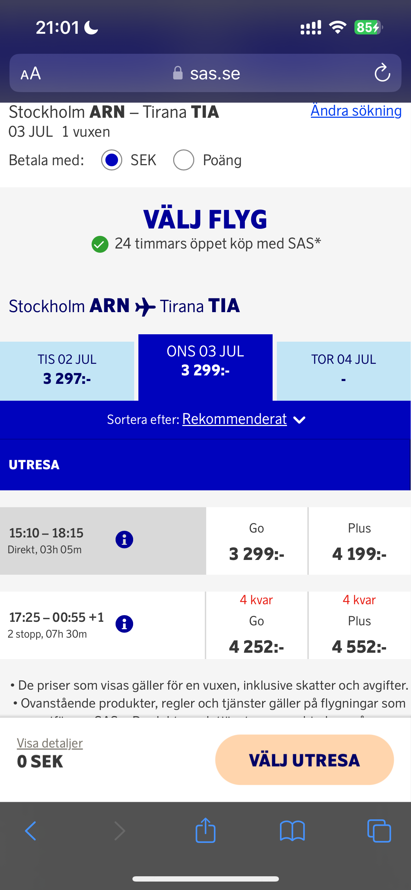Select SEK as payment method
Image resolution: width=411 pixels, height=890 pixels.
click(112, 160)
